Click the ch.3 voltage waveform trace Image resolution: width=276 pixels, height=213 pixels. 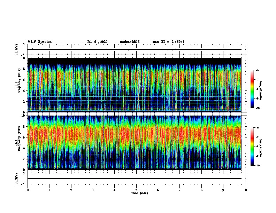[135, 179]
